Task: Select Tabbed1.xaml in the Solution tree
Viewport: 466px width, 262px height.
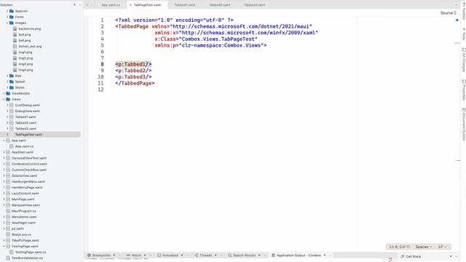Action: click(x=25, y=116)
